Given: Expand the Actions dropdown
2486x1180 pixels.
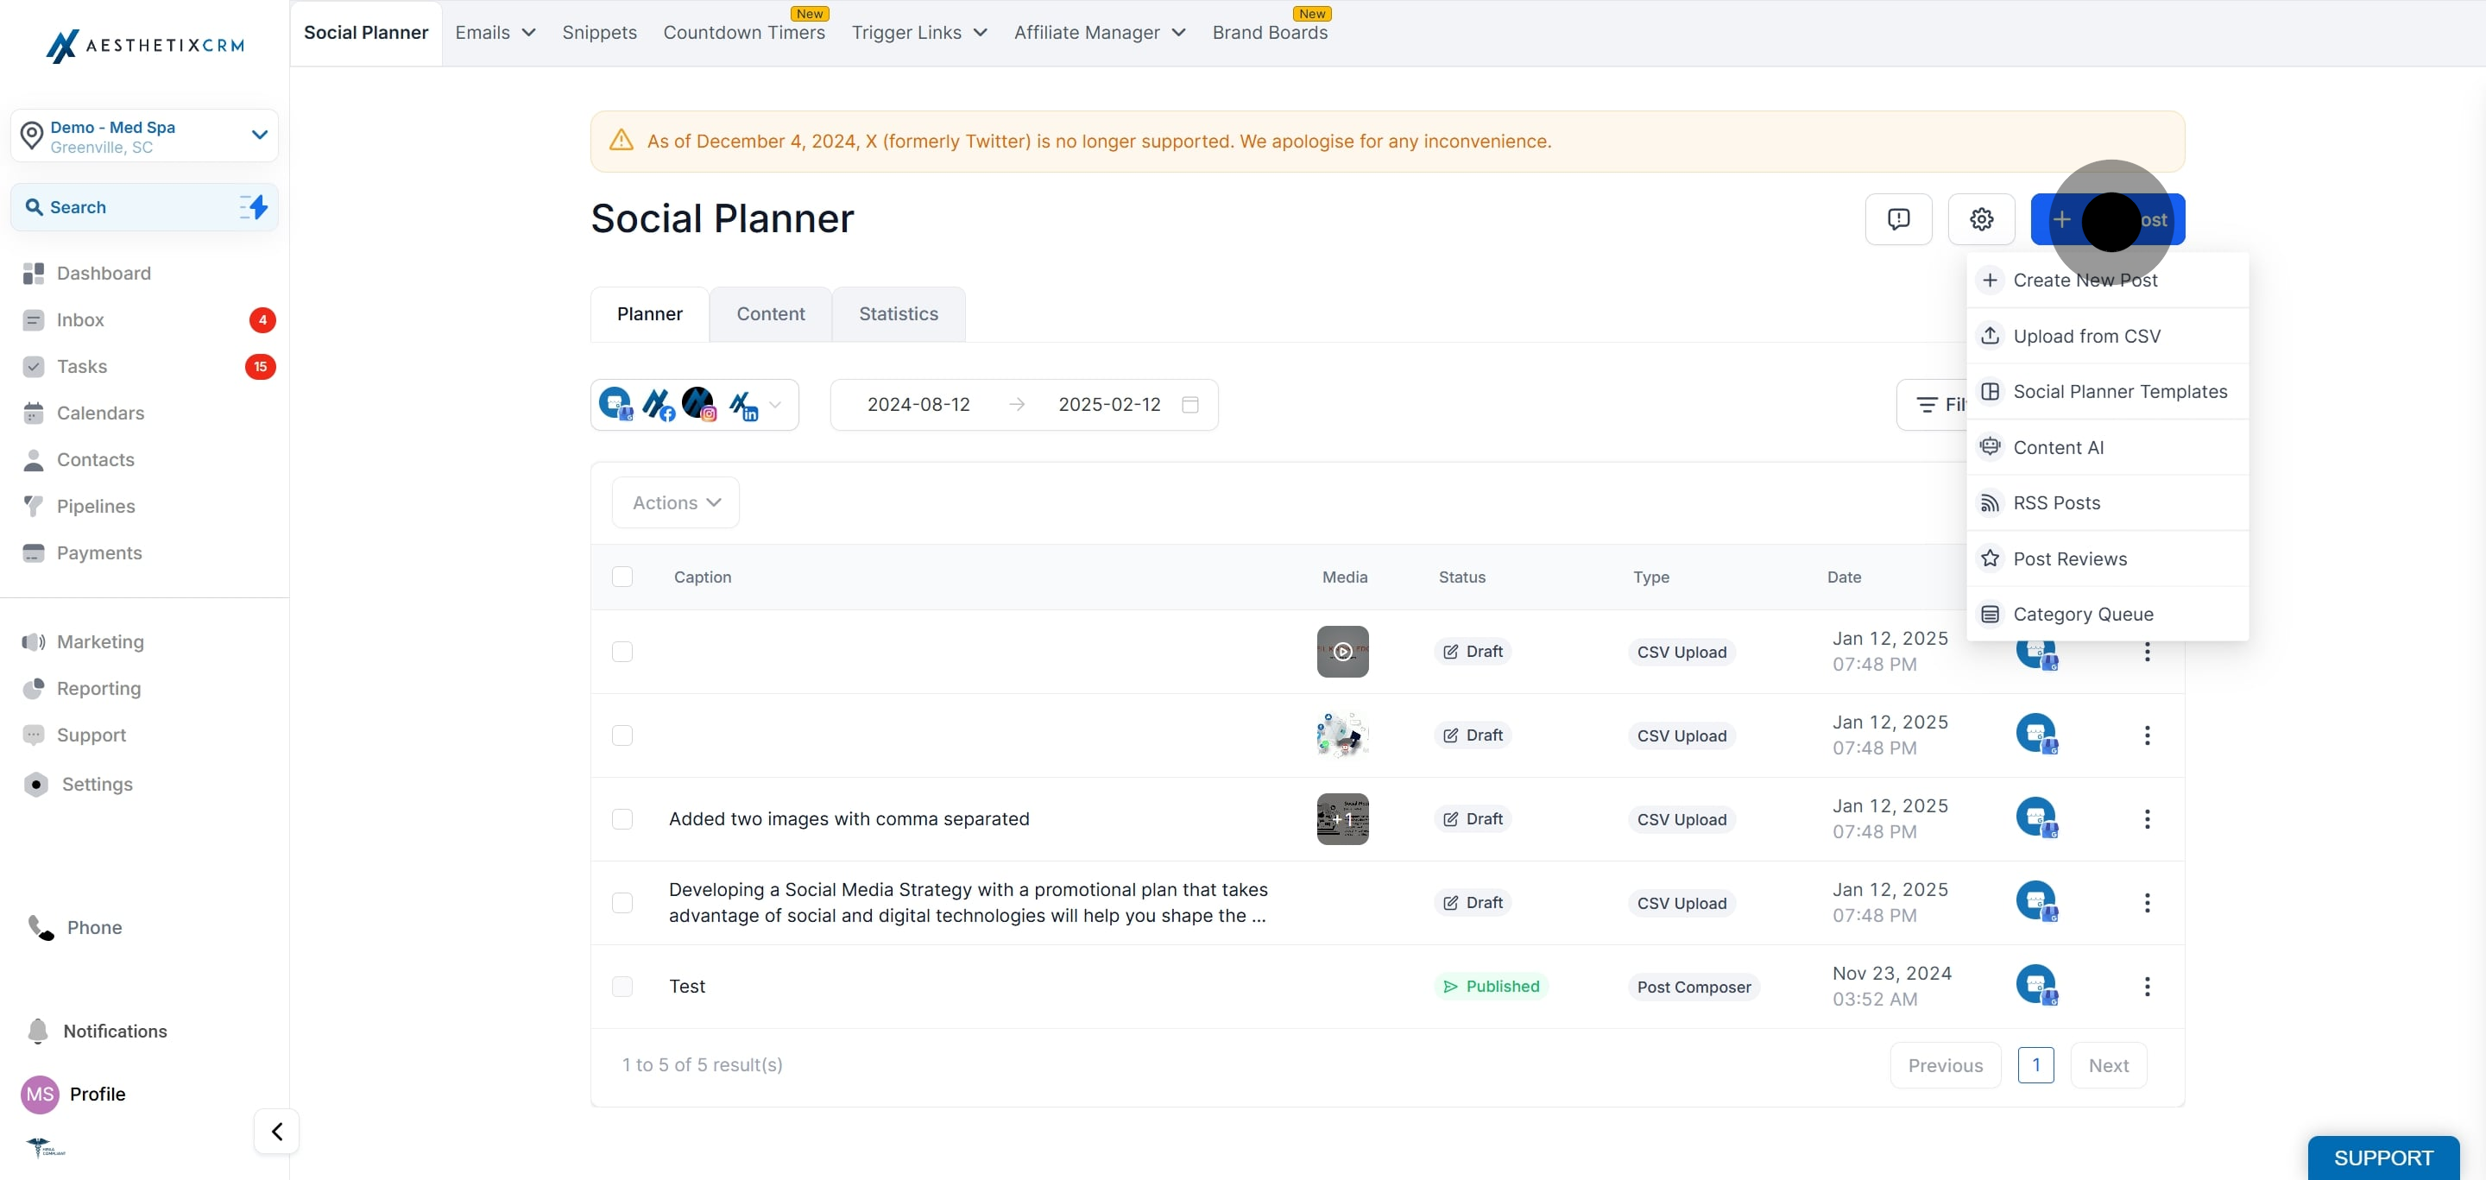Looking at the screenshot, I should pos(676,502).
